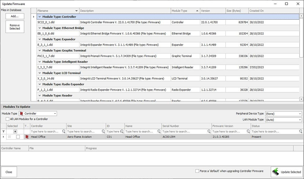Collapse the Module Type: Controller group

[40, 17]
